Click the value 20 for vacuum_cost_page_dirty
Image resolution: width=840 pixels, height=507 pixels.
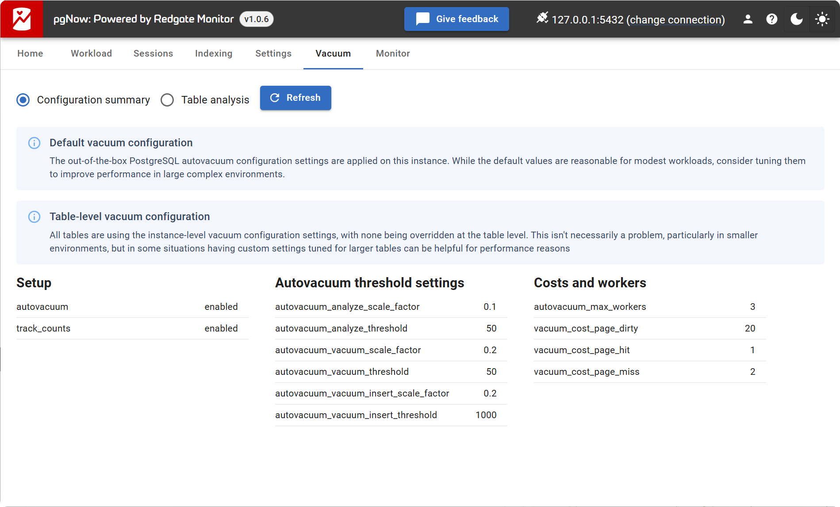tap(750, 328)
